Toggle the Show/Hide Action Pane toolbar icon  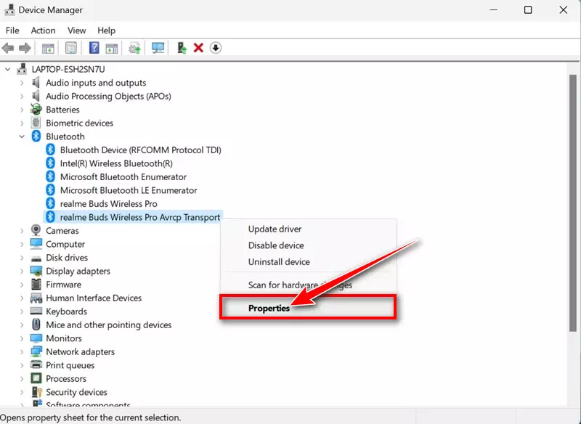click(x=112, y=48)
